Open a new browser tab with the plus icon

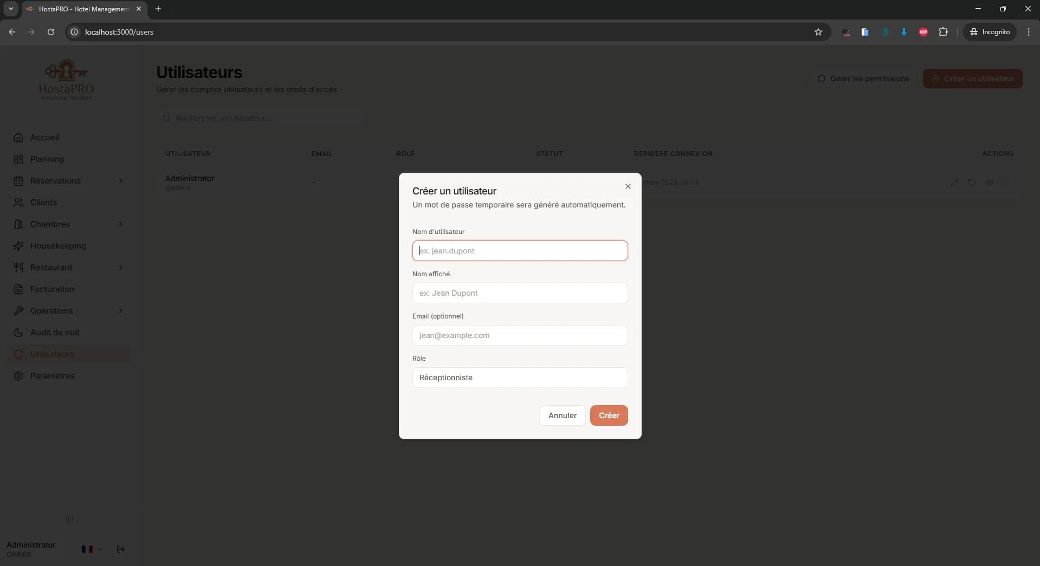click(158, 9)
